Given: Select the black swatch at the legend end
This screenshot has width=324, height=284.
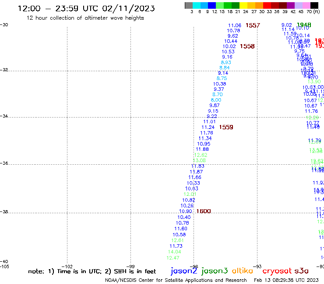Looking at the screenshot, I should pyautogui.click(x=314, y=6).
